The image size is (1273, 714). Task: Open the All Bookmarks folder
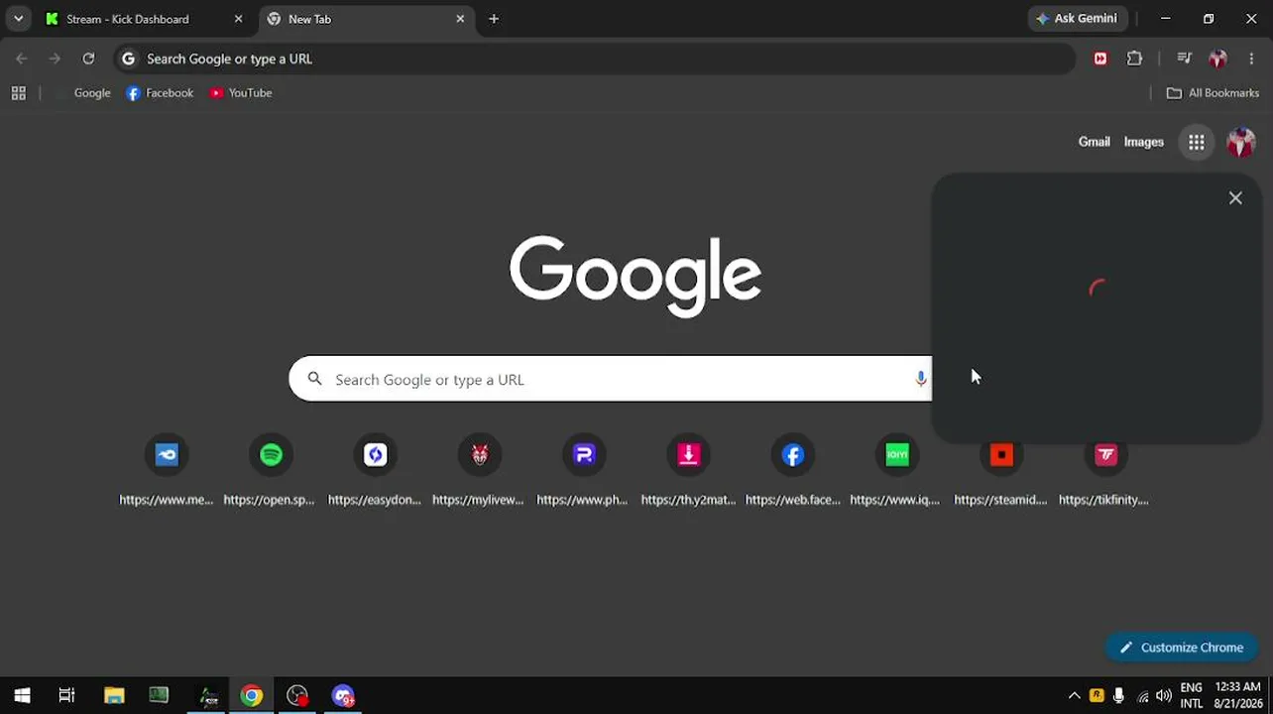pos(1213,93)
